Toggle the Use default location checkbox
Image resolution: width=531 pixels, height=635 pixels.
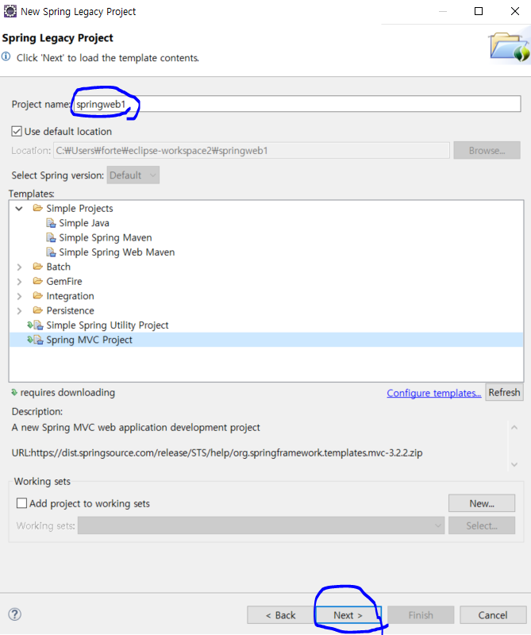tap(17, 131)
